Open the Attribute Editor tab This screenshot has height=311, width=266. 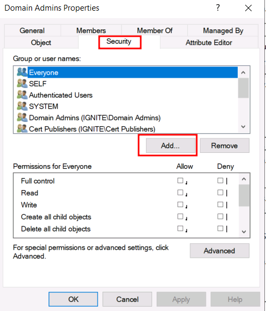click(x=209, y=43)
